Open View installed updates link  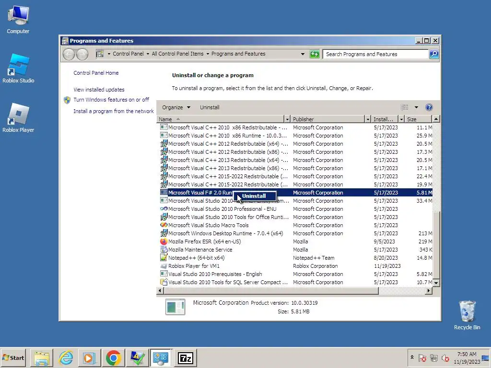click(99, 90)
